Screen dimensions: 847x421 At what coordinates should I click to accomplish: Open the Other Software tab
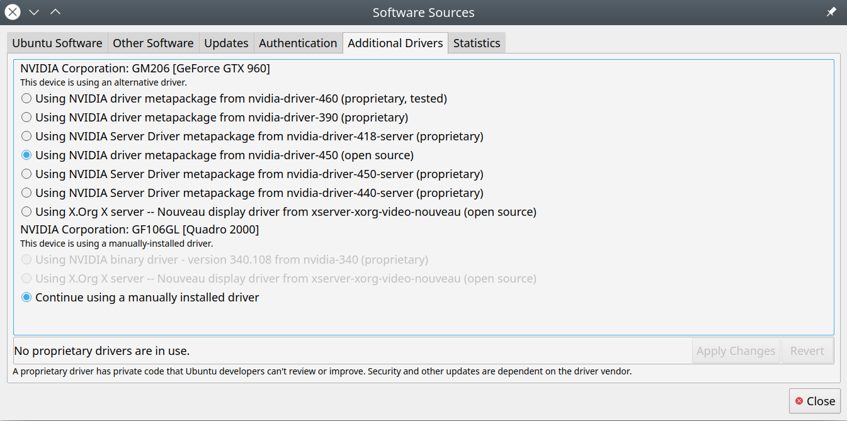pos(153,43)
